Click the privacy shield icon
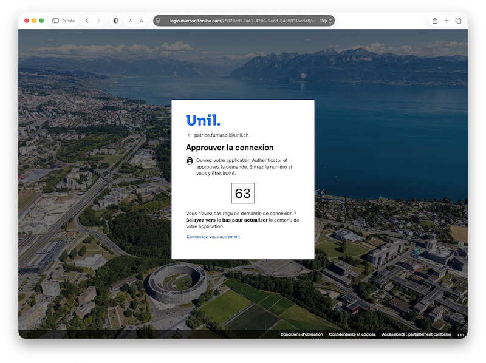486x363 pixels. [115, 21]
